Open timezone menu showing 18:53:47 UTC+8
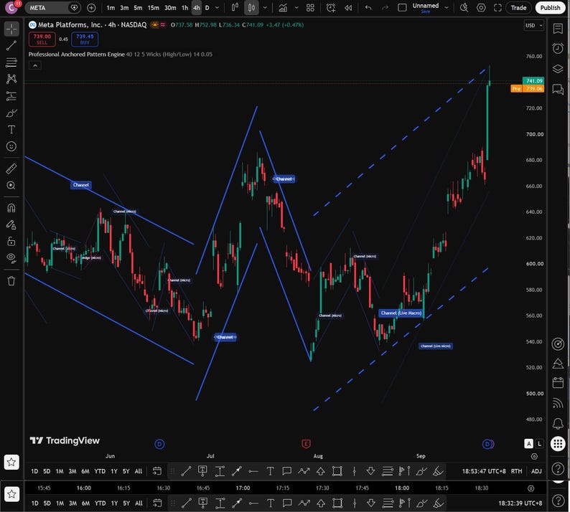Screen dimensions: 570x512 (x=483, y=471)
